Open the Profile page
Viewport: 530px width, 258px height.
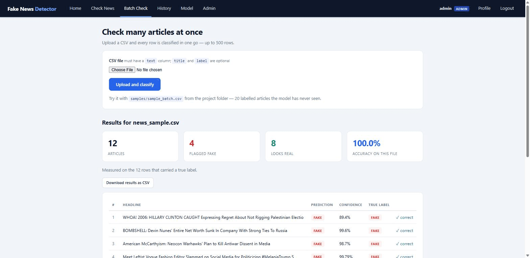pos(484,8)
